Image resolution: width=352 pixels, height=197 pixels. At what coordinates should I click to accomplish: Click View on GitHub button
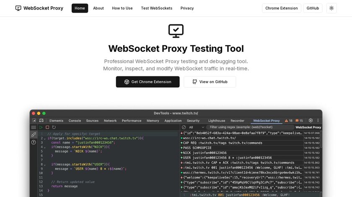210,82
